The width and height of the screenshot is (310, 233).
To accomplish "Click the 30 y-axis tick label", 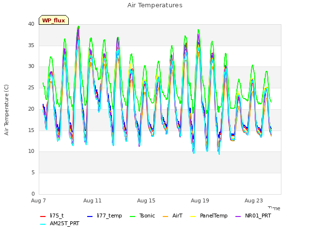I will point(31,67).
